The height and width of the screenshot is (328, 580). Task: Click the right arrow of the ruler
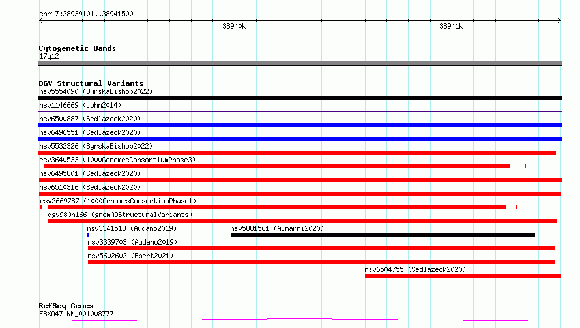[559, 21]
